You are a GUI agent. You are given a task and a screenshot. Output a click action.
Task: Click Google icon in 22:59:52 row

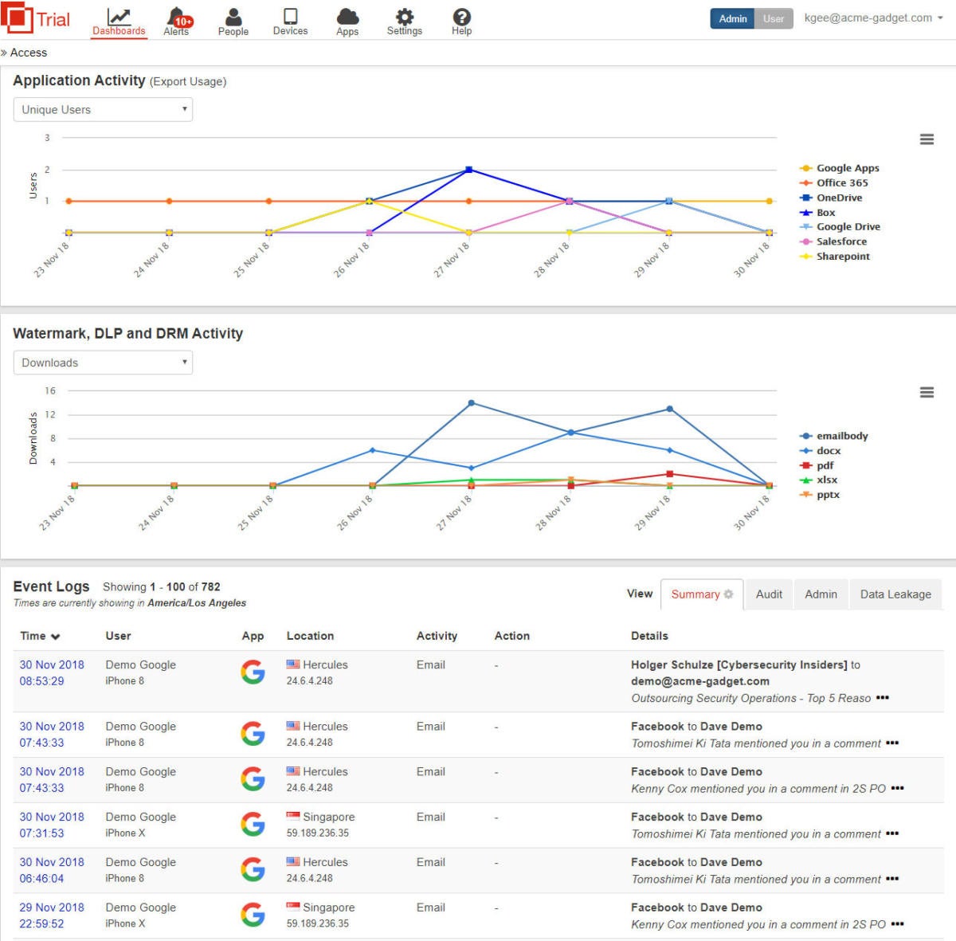pos(253,916)
